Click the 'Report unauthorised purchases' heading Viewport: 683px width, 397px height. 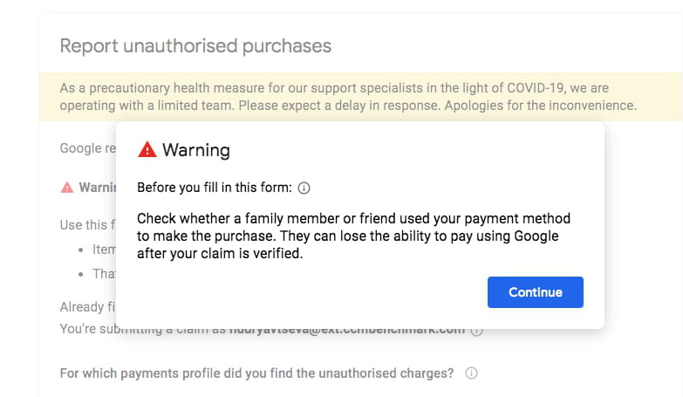coord(195,45)
